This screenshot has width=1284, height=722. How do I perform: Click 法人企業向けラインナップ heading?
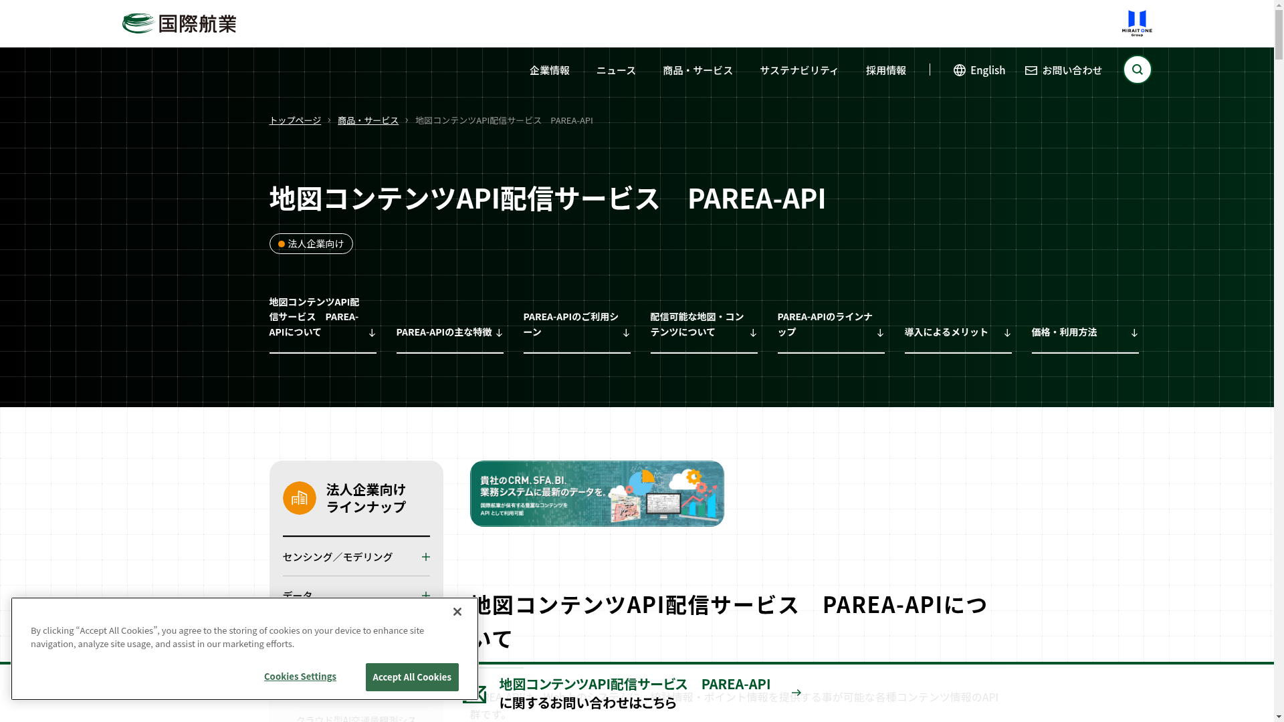tap(366, 498)
